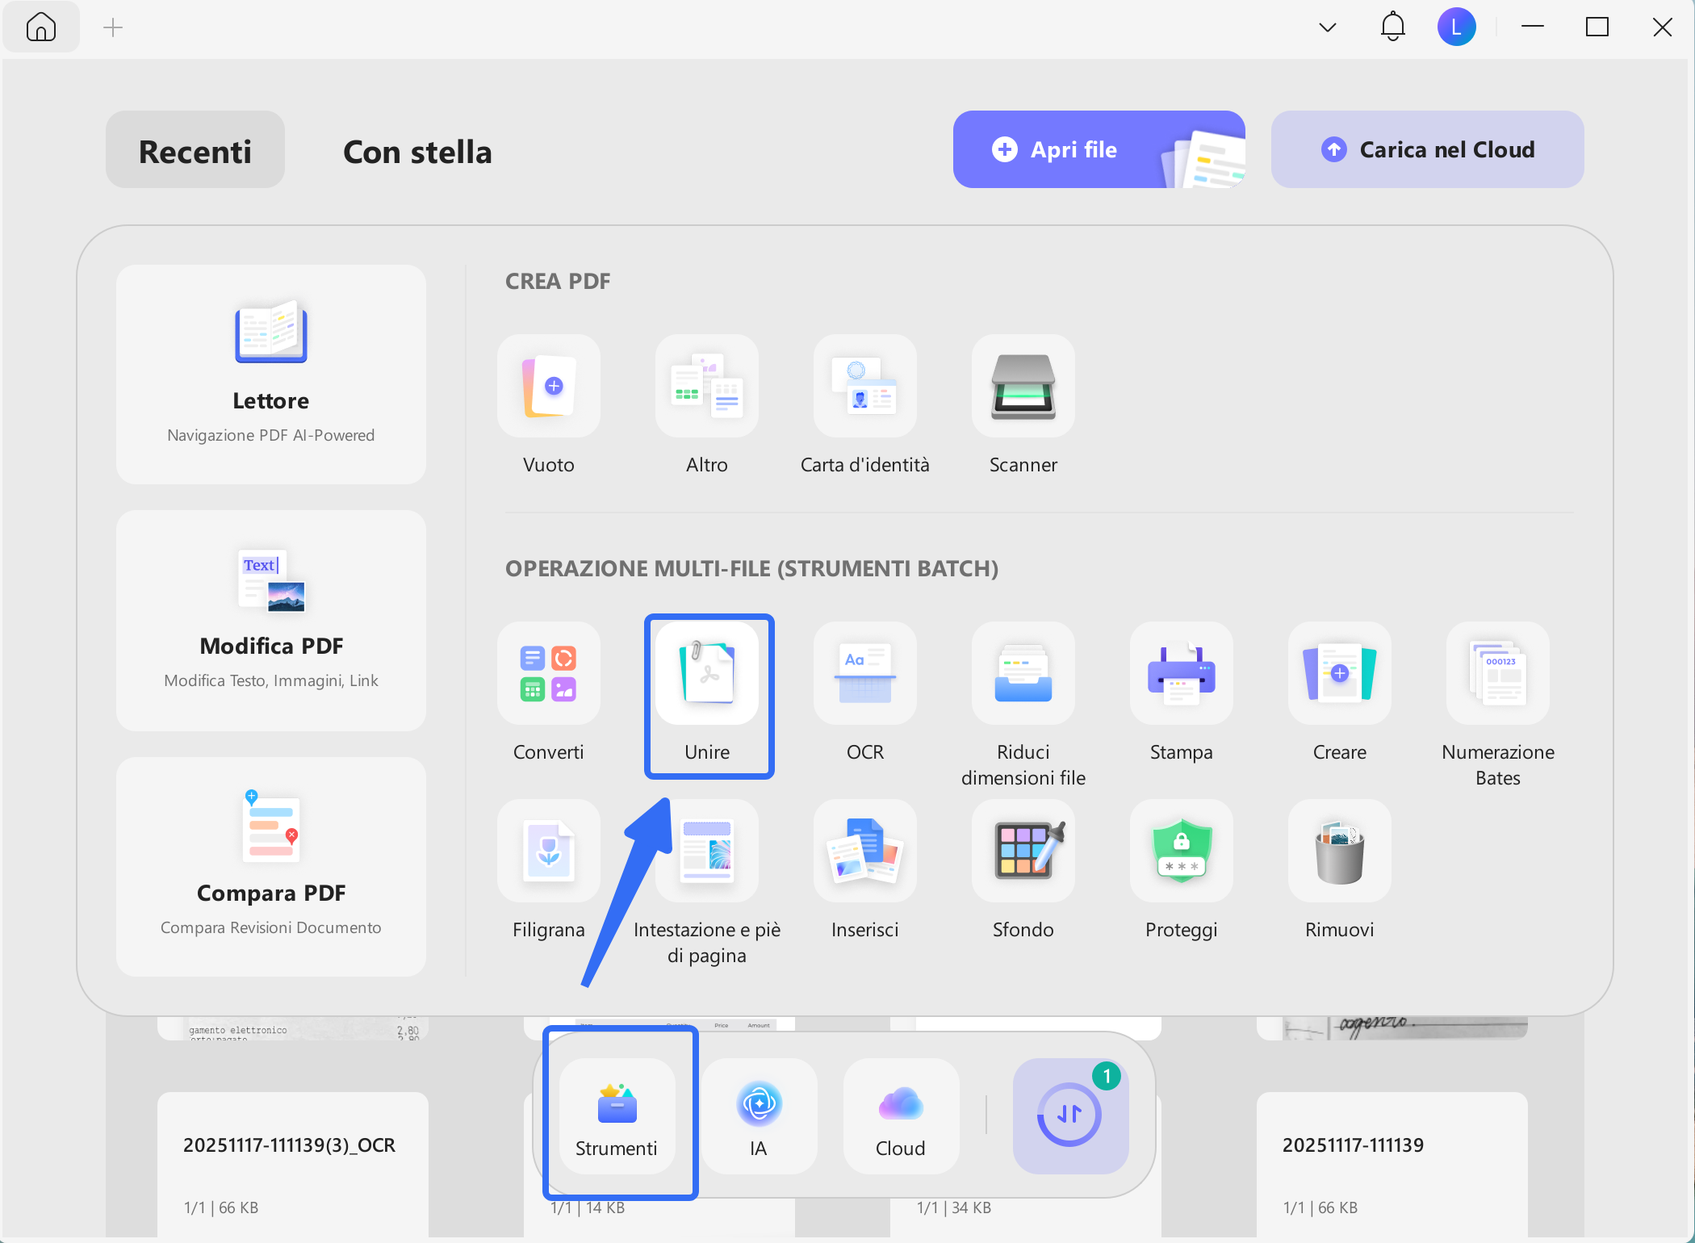1695x1243 pixels.
Task: Switch to the Recenti tab
Action: [195, 149]
